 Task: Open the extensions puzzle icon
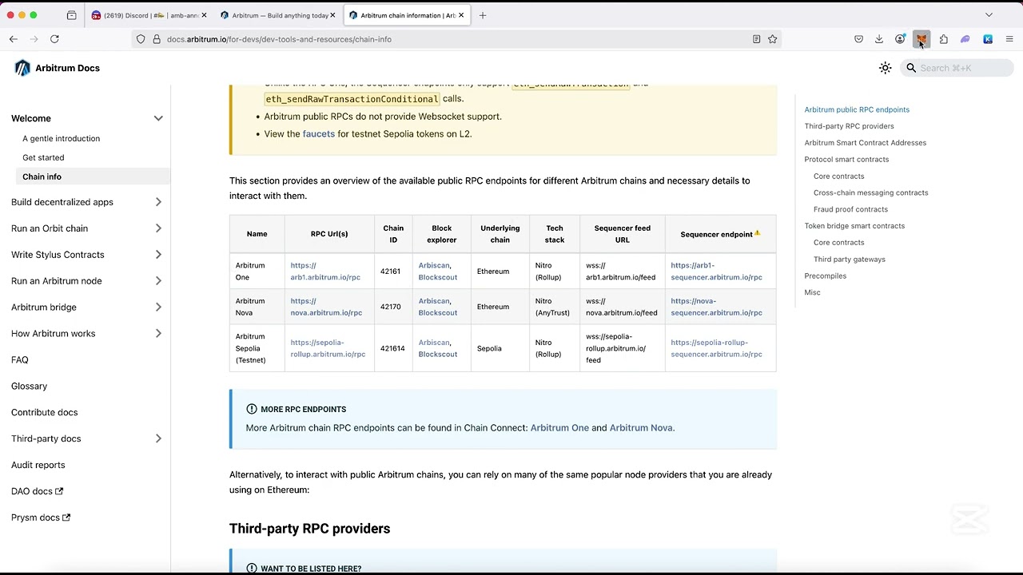pos(943,39)
